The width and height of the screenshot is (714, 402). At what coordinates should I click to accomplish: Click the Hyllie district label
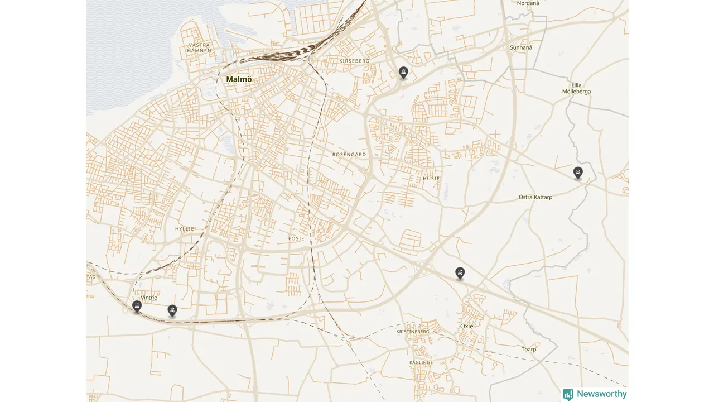tap(185, 229)
